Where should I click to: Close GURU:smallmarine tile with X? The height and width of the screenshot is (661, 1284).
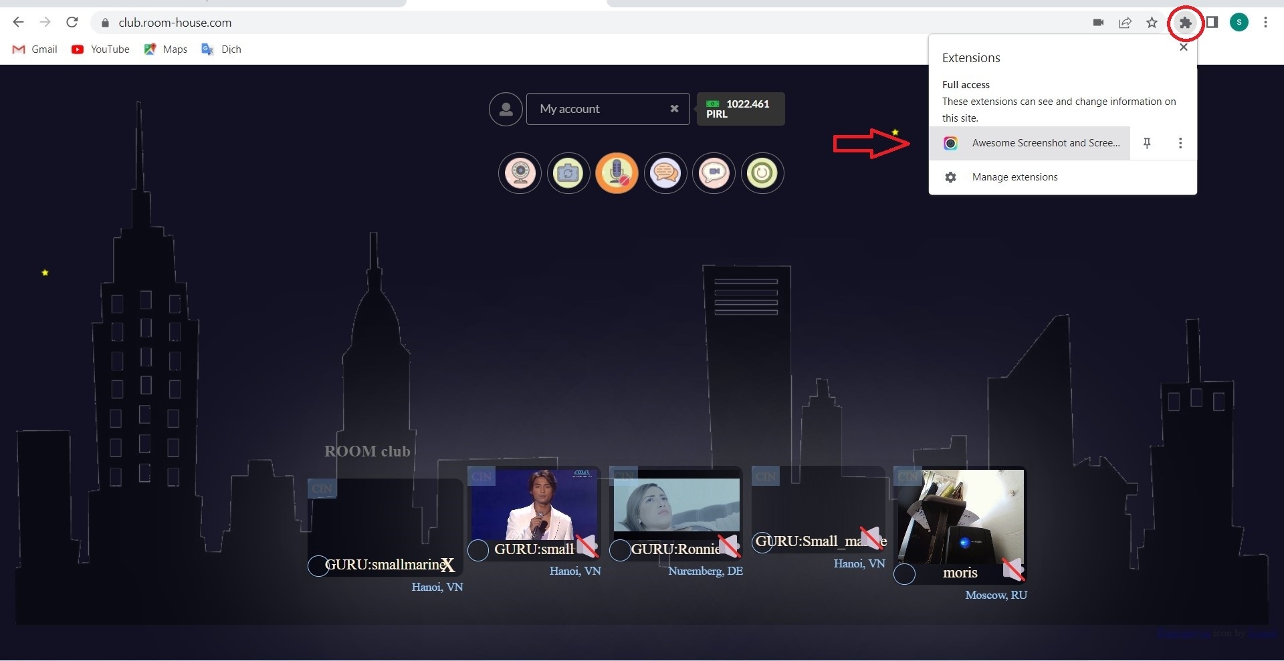[447, 565]
